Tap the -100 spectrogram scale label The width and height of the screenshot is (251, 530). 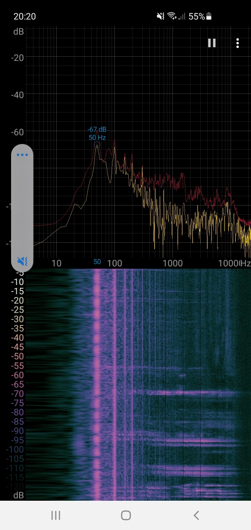[x=15, y=449]
